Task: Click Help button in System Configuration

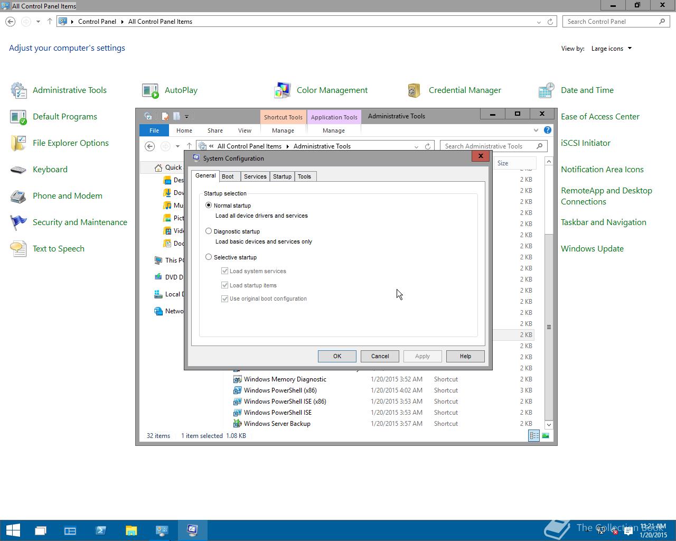Action: 465,356
